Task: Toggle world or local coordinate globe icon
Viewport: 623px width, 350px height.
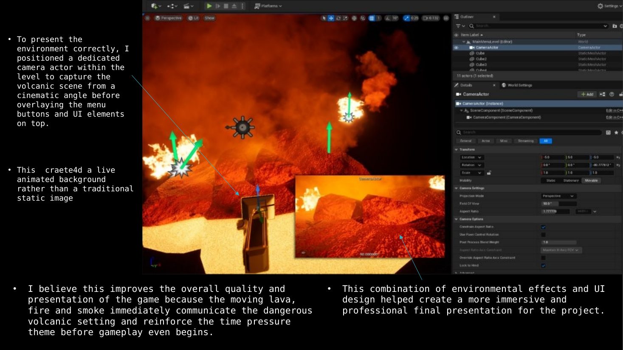Action: [x=354, y=18]
